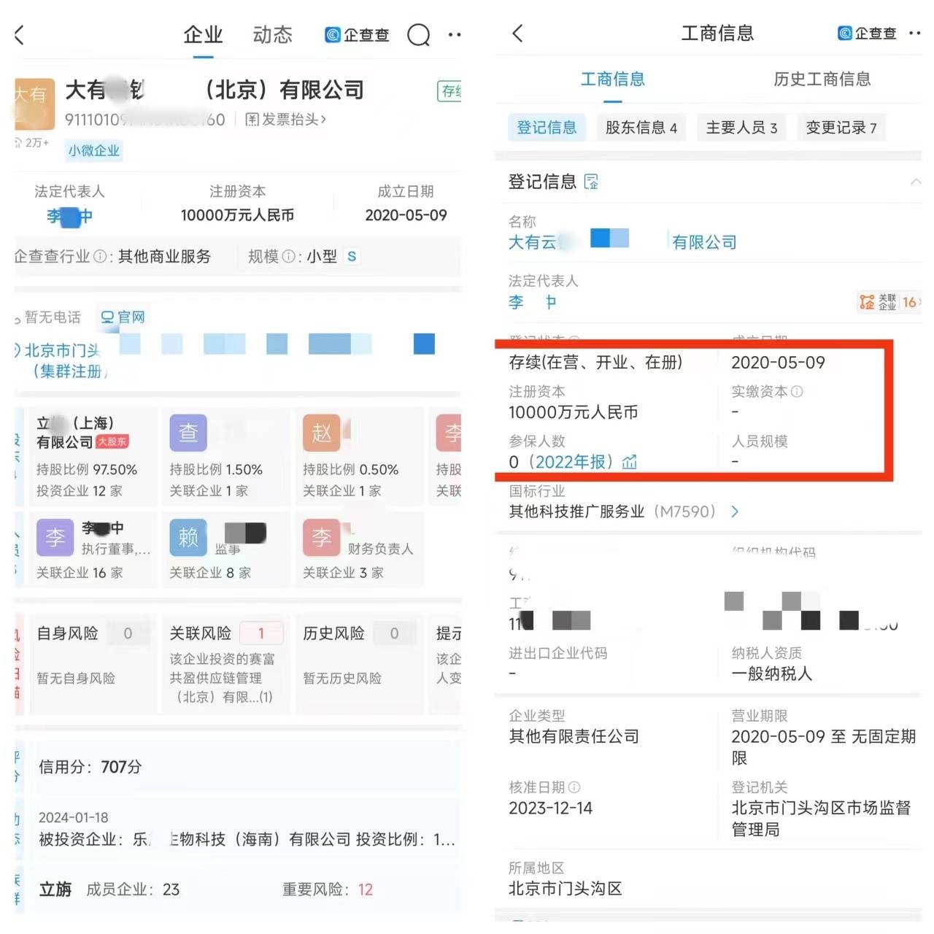This screenshot has width=934, height=934.
Task: Tap the S scale badge icon
Action: tap(352, 256)
